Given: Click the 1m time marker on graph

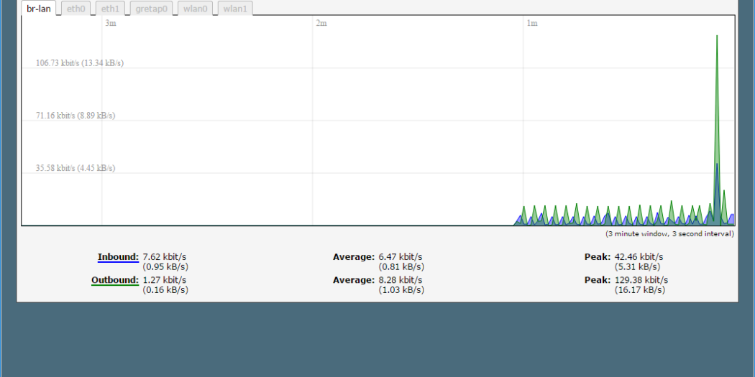Looking at the screenshot, I should [532, 24].
